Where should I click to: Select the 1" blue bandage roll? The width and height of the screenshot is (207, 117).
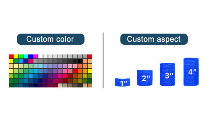tap(122, 82)
